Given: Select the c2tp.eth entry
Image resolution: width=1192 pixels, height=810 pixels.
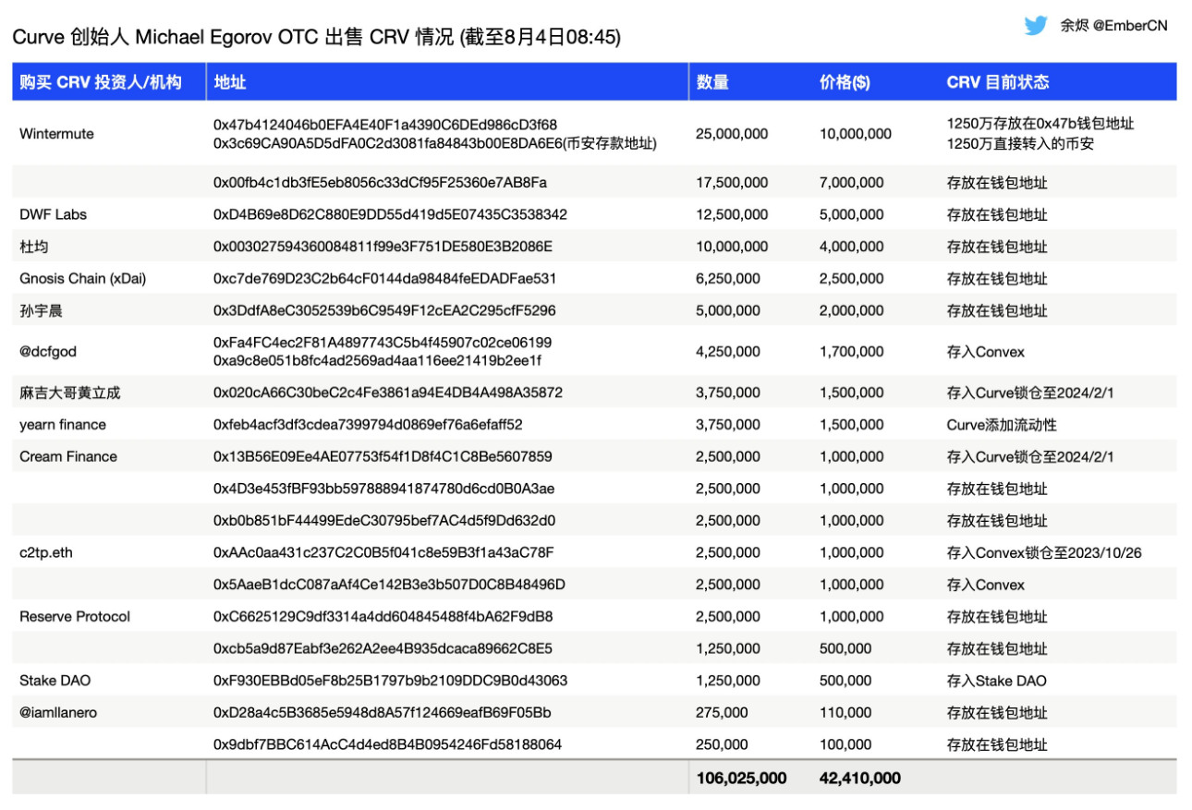Looking at the screenshot, I should [44, 552].
